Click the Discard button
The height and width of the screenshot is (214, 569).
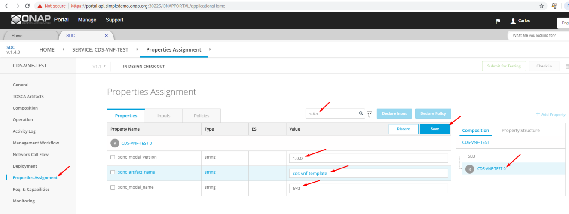tap(403, 129)
